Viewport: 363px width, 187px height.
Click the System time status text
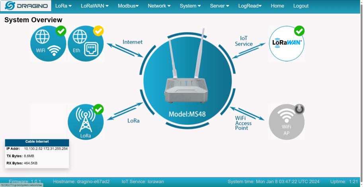tap(273, 181)
